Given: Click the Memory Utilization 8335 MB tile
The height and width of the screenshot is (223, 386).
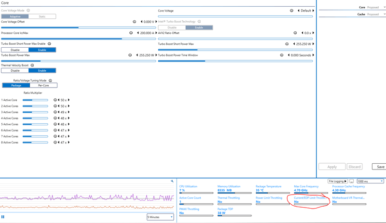Looking at the screenshot, I should 234,189.
